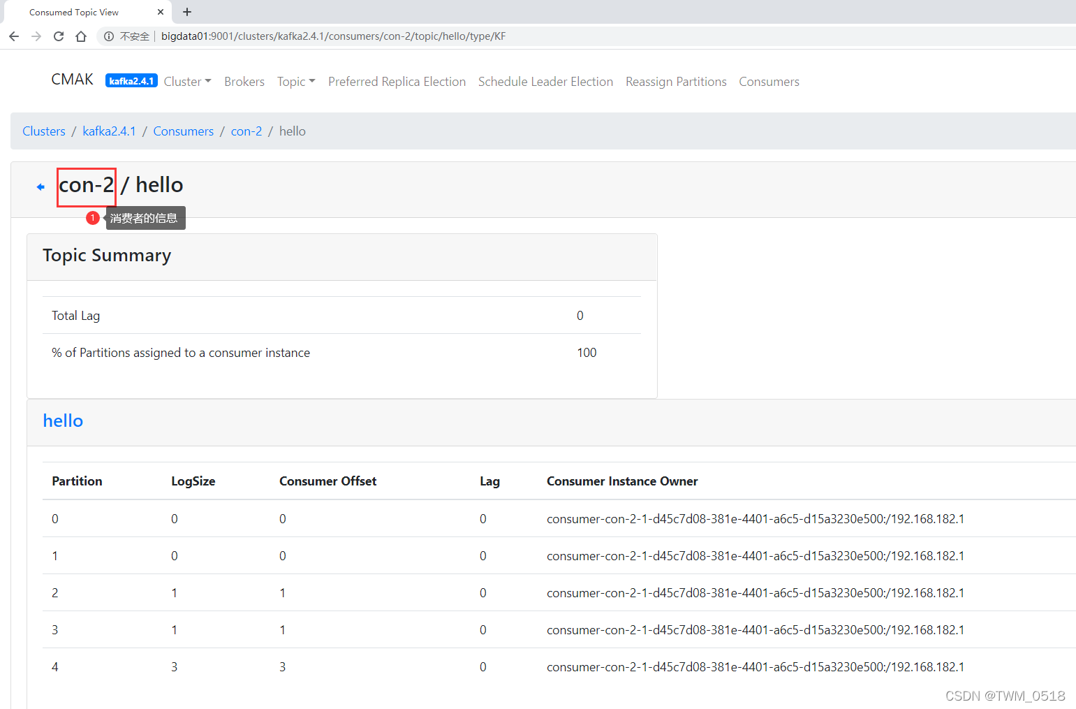The image size is (1076, 709).
Task: Close the Consumed Topic View tab
Action: click(161, 12)
